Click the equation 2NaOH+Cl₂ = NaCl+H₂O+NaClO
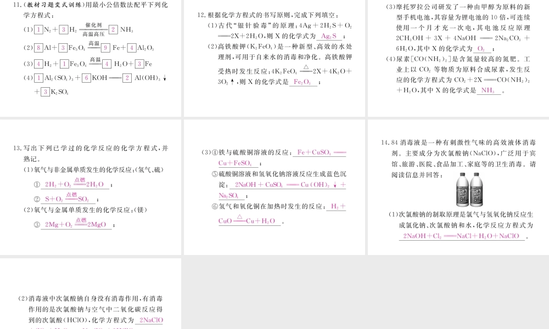The width and height of the screenshot is (549, 329). click(461, 236)
